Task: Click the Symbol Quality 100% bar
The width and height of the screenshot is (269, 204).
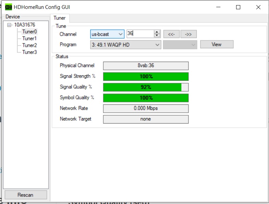Action: [x=146, y=98]
